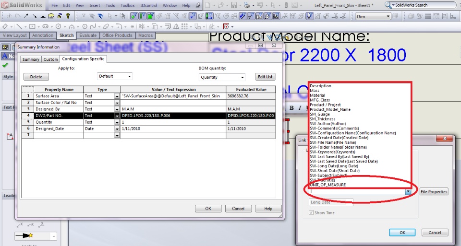
Task: Open the Type dropdown for Designed_Date row
Action: tap(117, 129)
